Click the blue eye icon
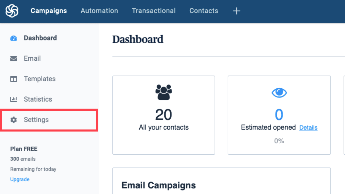 coord(279,93)
